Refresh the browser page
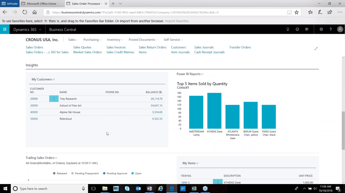Viewport: 345px width, 193px height. point(24,12)
